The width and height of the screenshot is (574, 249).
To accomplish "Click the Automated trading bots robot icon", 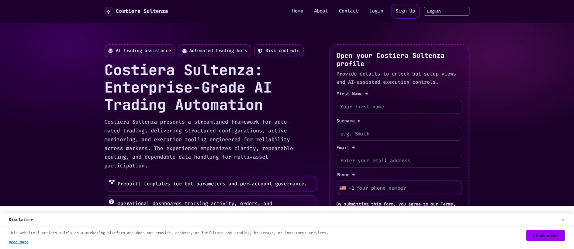I will 185,51.
